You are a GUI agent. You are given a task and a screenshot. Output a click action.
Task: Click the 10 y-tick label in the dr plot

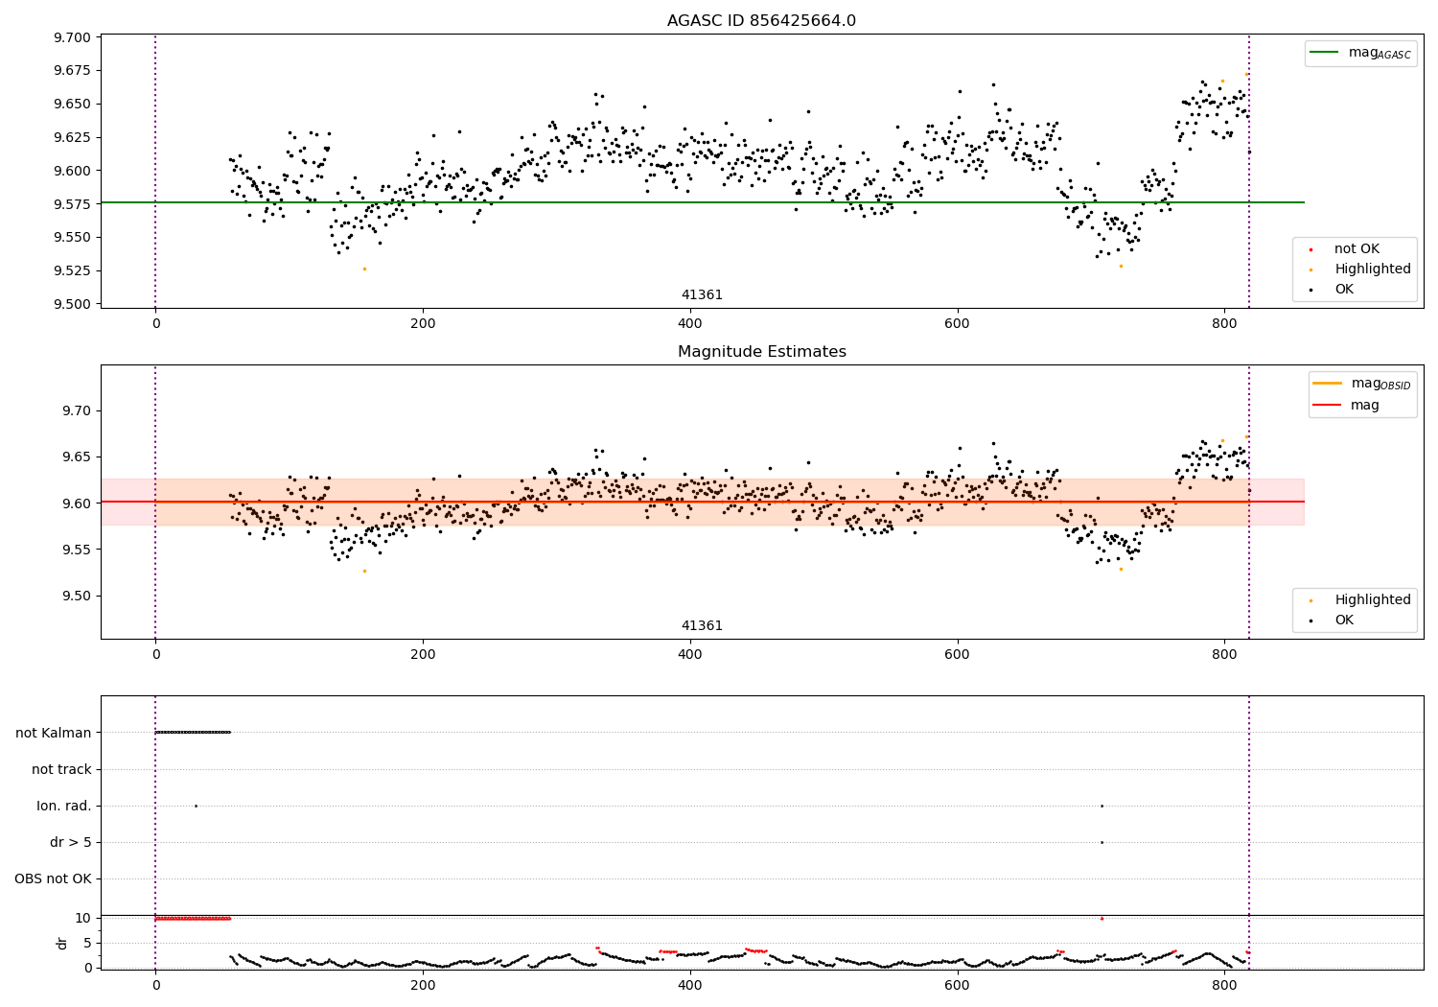click(x=83, y=918)
